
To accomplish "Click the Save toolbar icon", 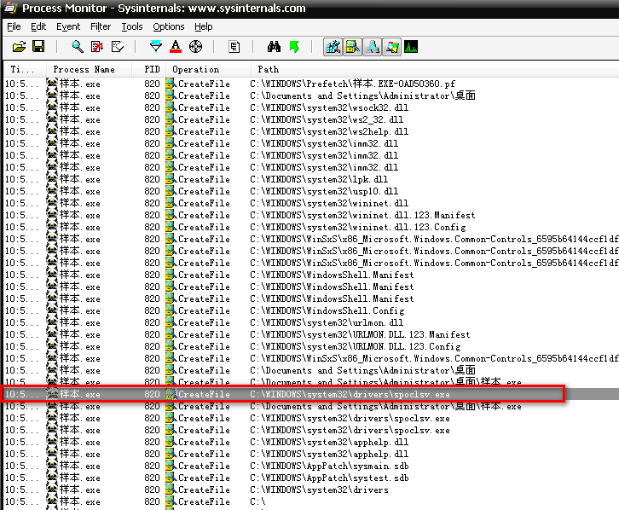I will tap(38, 47).
